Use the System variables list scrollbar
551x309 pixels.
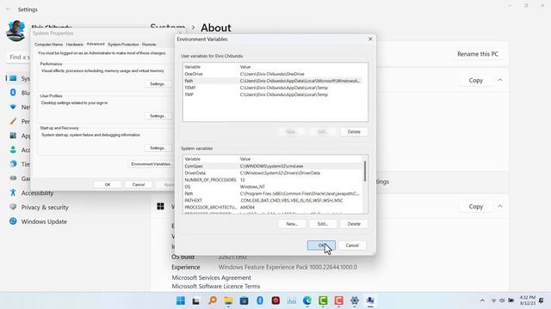coord(365,172)
